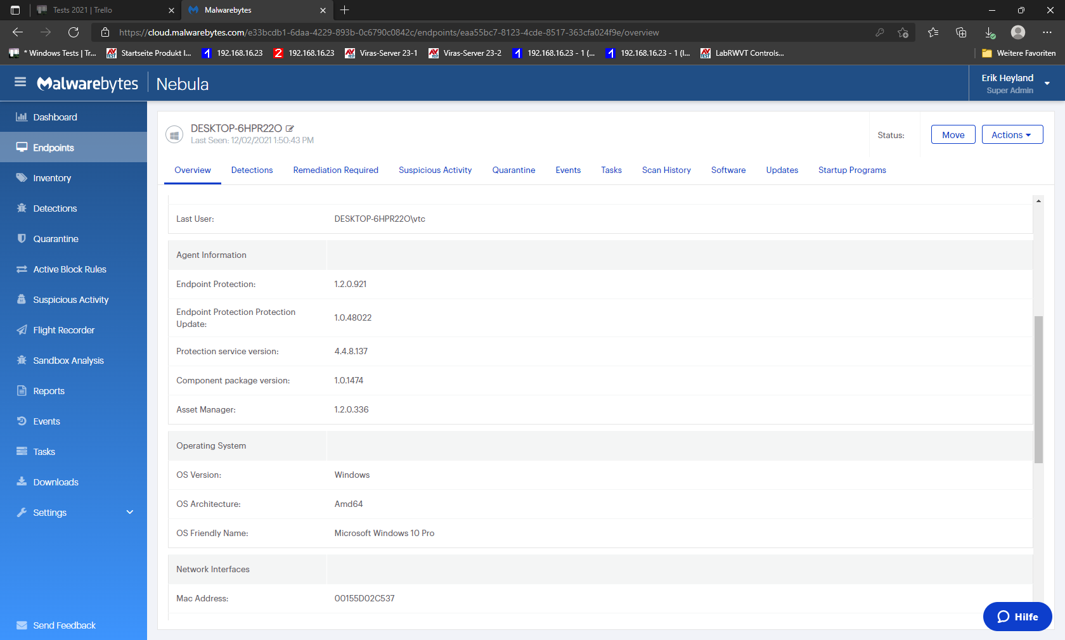
Task: Switch to the Startup Programs tab
Action: (x=852, y=170)
